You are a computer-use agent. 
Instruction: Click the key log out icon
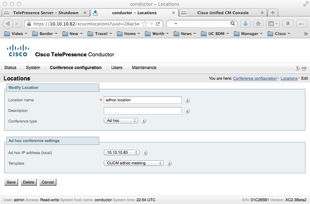304,68
